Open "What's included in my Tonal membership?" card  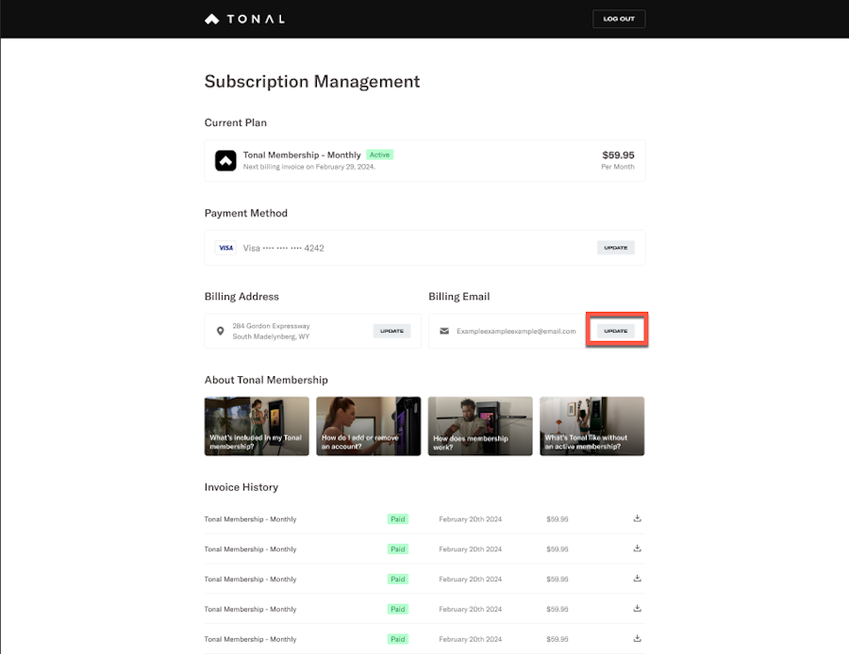click(x=257, y=426)
